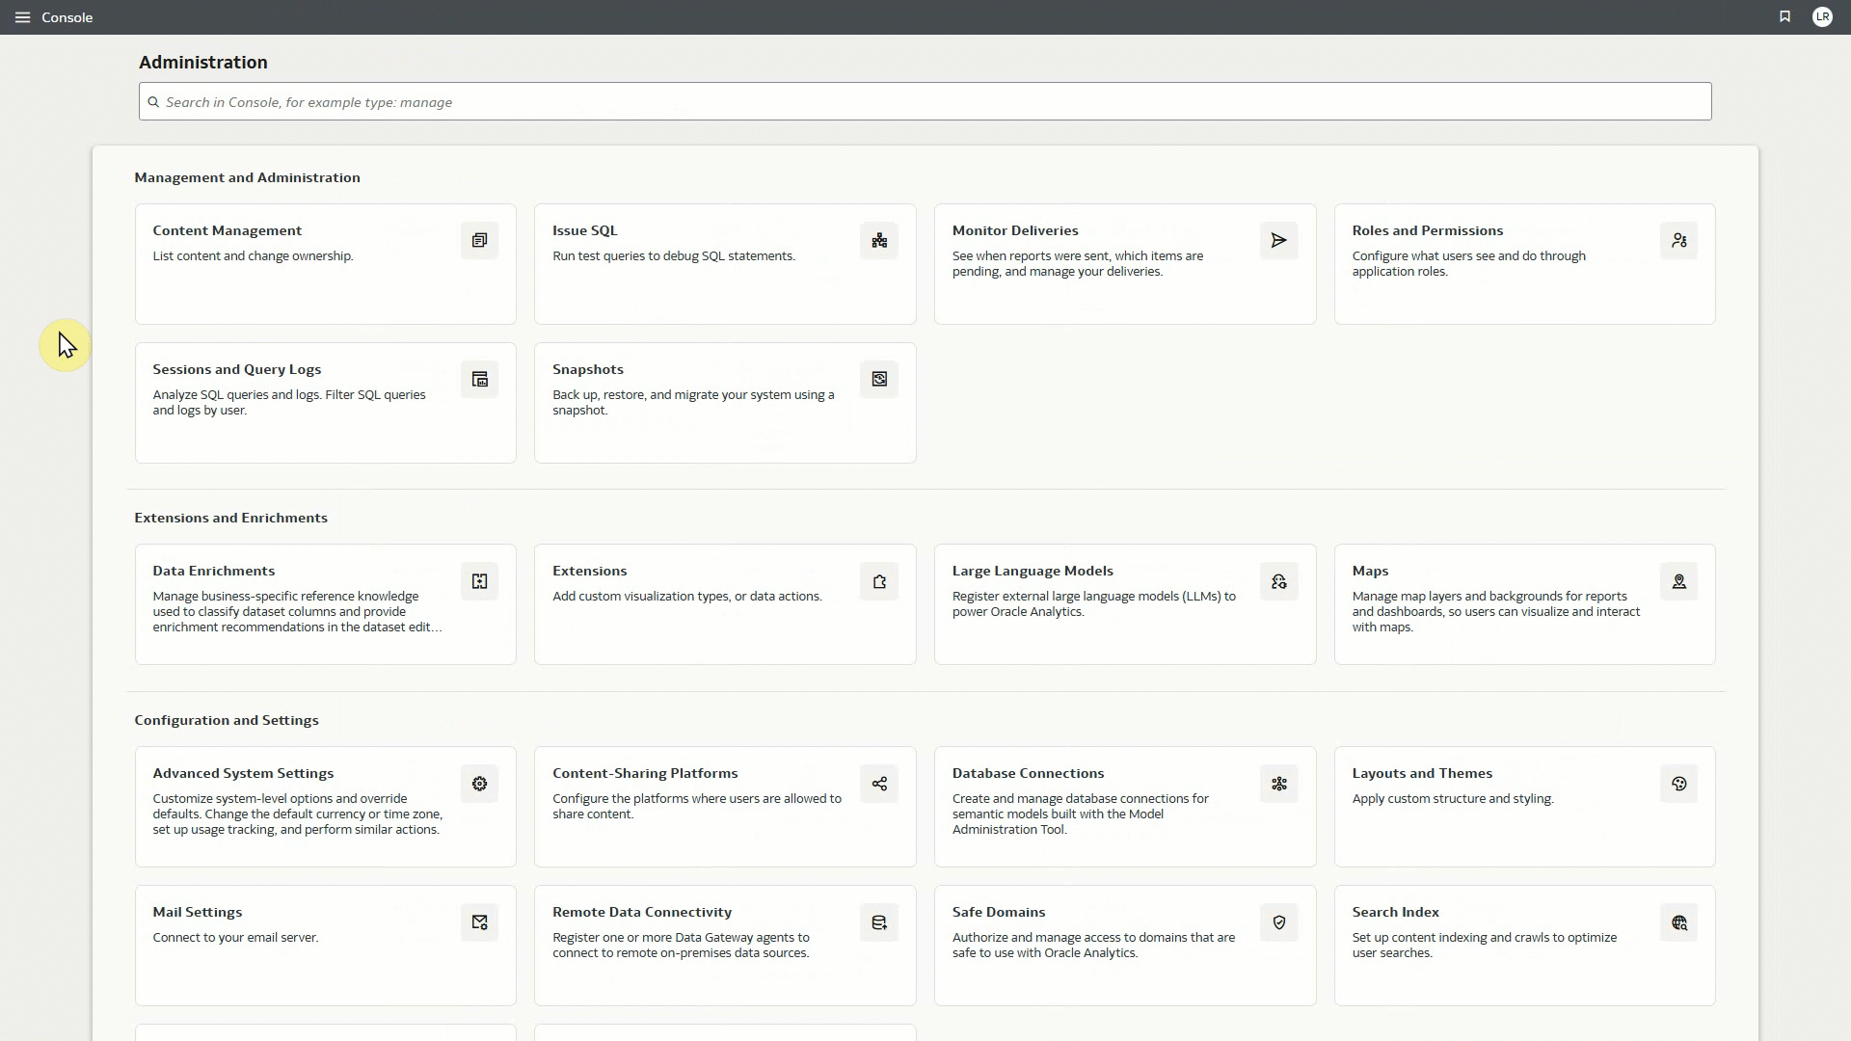This screenshot has height=1041, width=1851.
Task: Click the Content-Sharing Platforms share icon
Action: click(x=878, y=783)
